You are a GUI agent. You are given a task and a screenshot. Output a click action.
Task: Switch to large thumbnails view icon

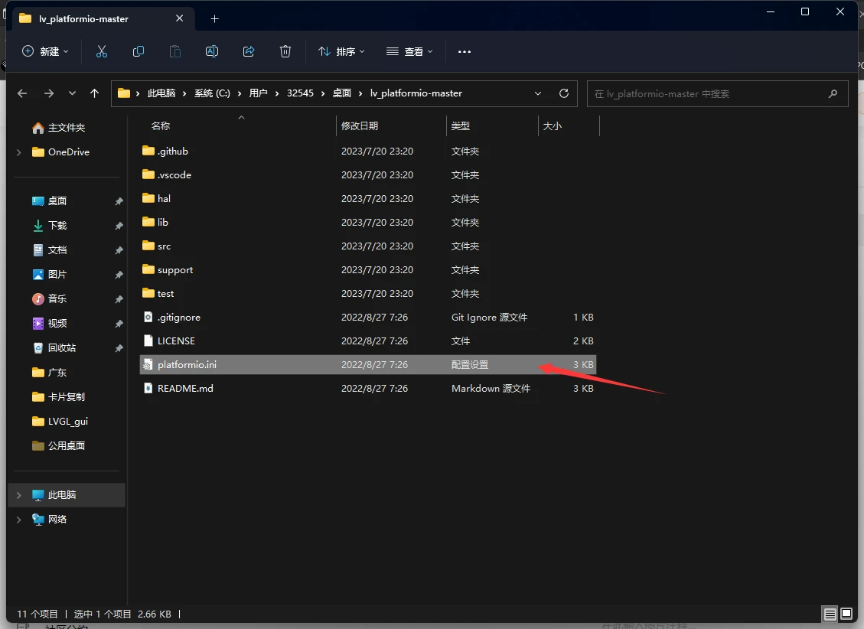(846, 614)
